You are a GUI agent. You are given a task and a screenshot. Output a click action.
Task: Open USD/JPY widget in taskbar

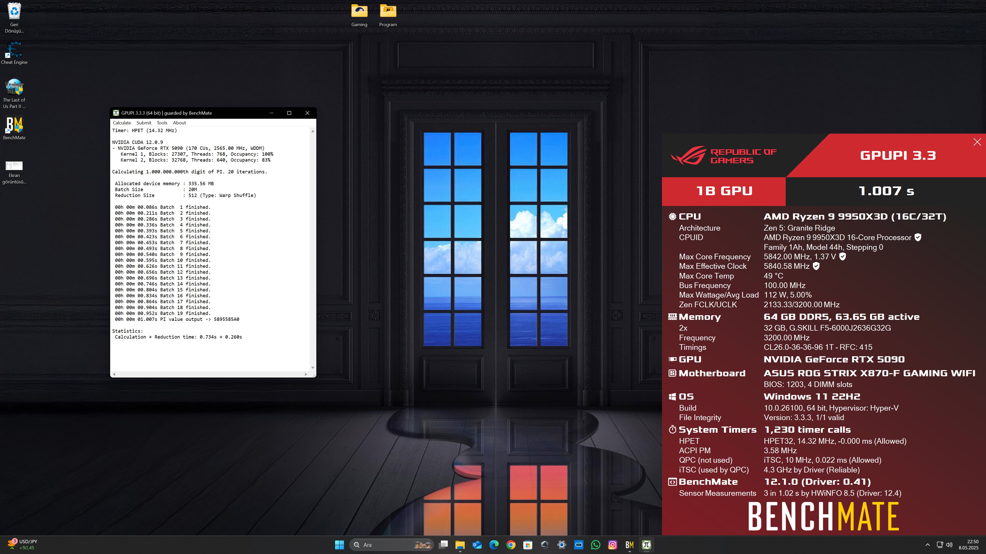(x=23, y=545)
